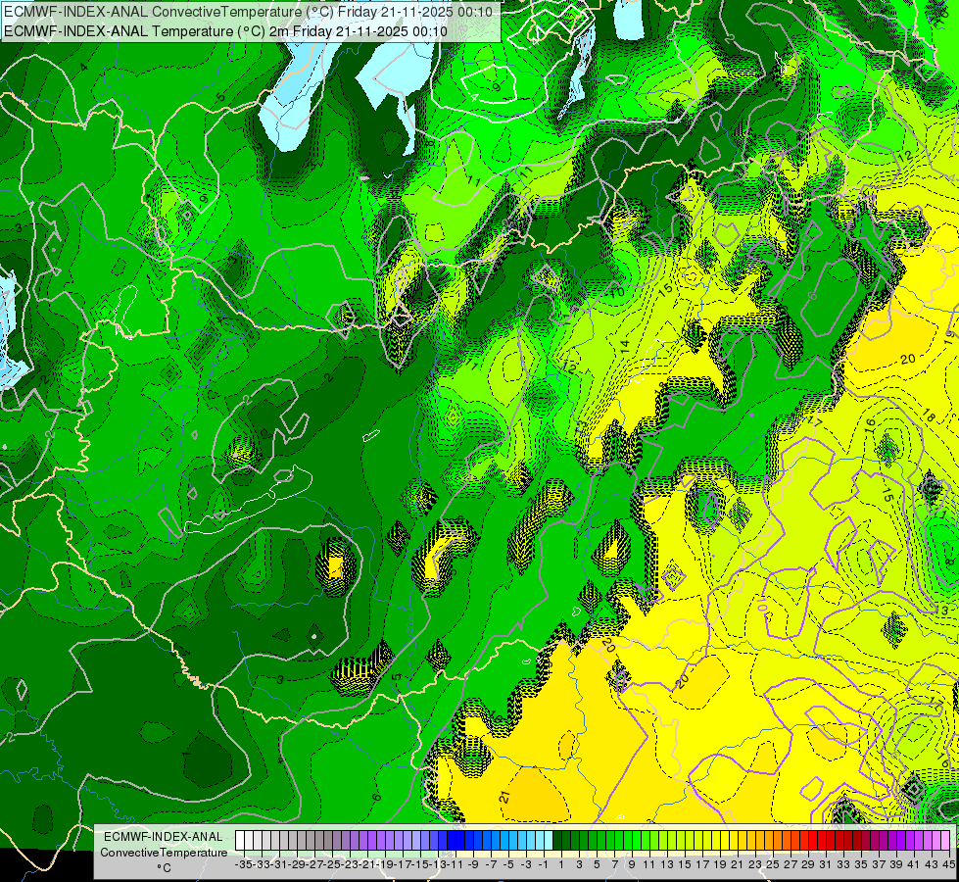Screen dimensions: 959x882
Task: Click the '-35' legend scale value
Action: (x=244, y=864)
